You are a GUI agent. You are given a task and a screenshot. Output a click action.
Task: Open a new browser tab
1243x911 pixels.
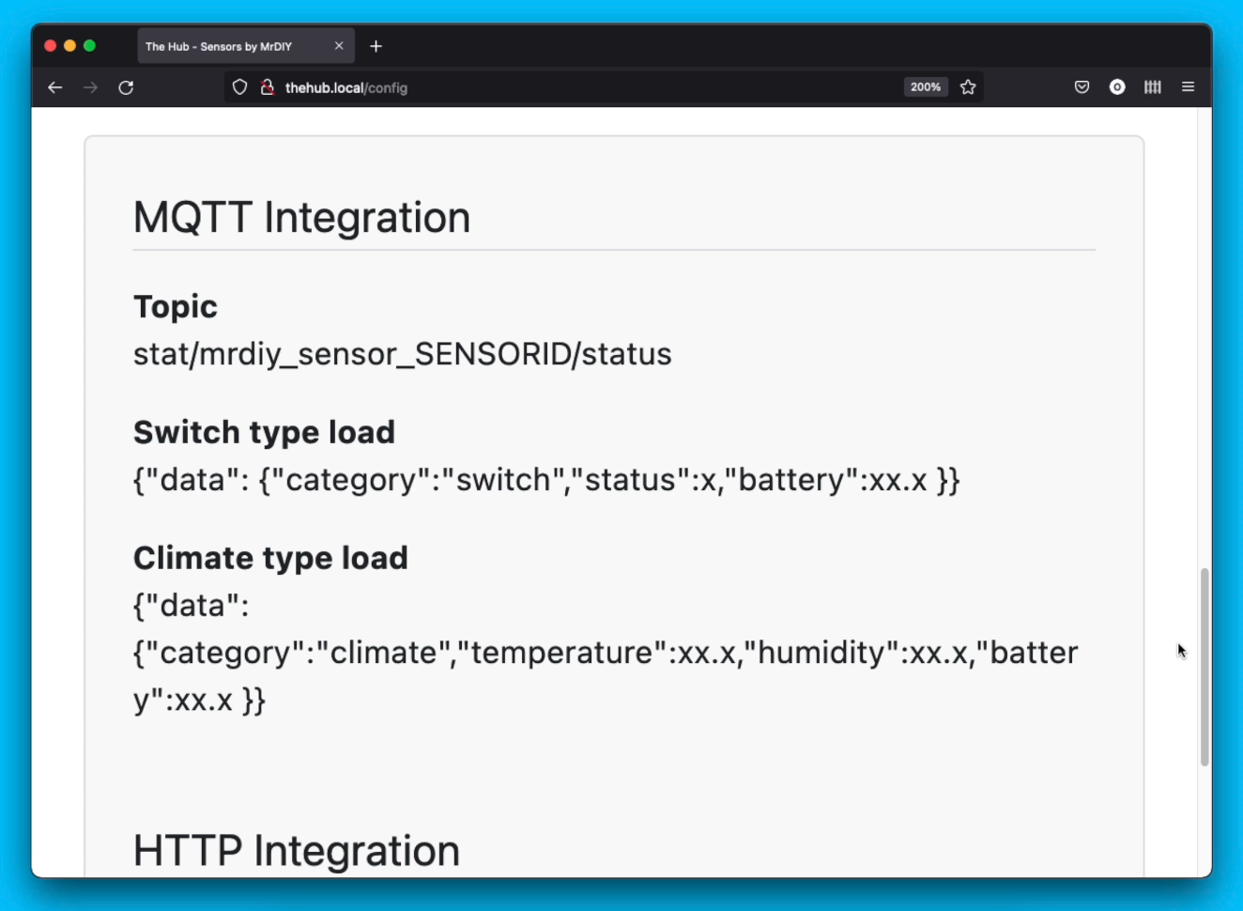[x=376, y=45]
